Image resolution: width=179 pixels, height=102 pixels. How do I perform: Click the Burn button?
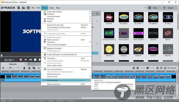pyautogui.click(x=154, y=8)
